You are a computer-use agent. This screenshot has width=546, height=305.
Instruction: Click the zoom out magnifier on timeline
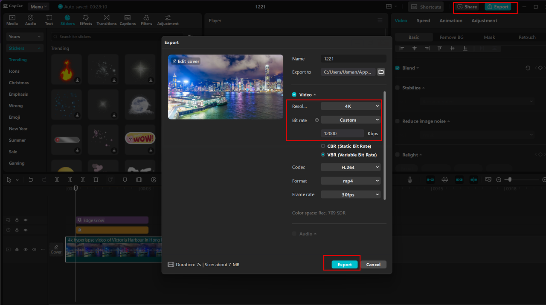[499, 180]
